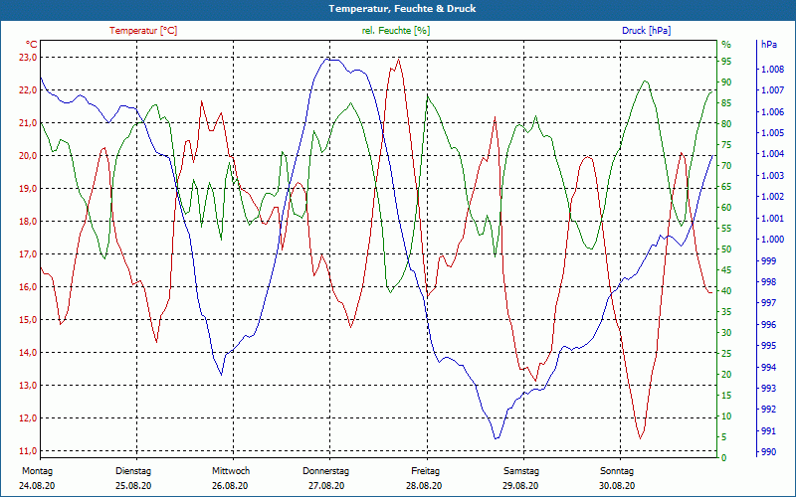Click the '30' humidity axis value

coord(726,333)
